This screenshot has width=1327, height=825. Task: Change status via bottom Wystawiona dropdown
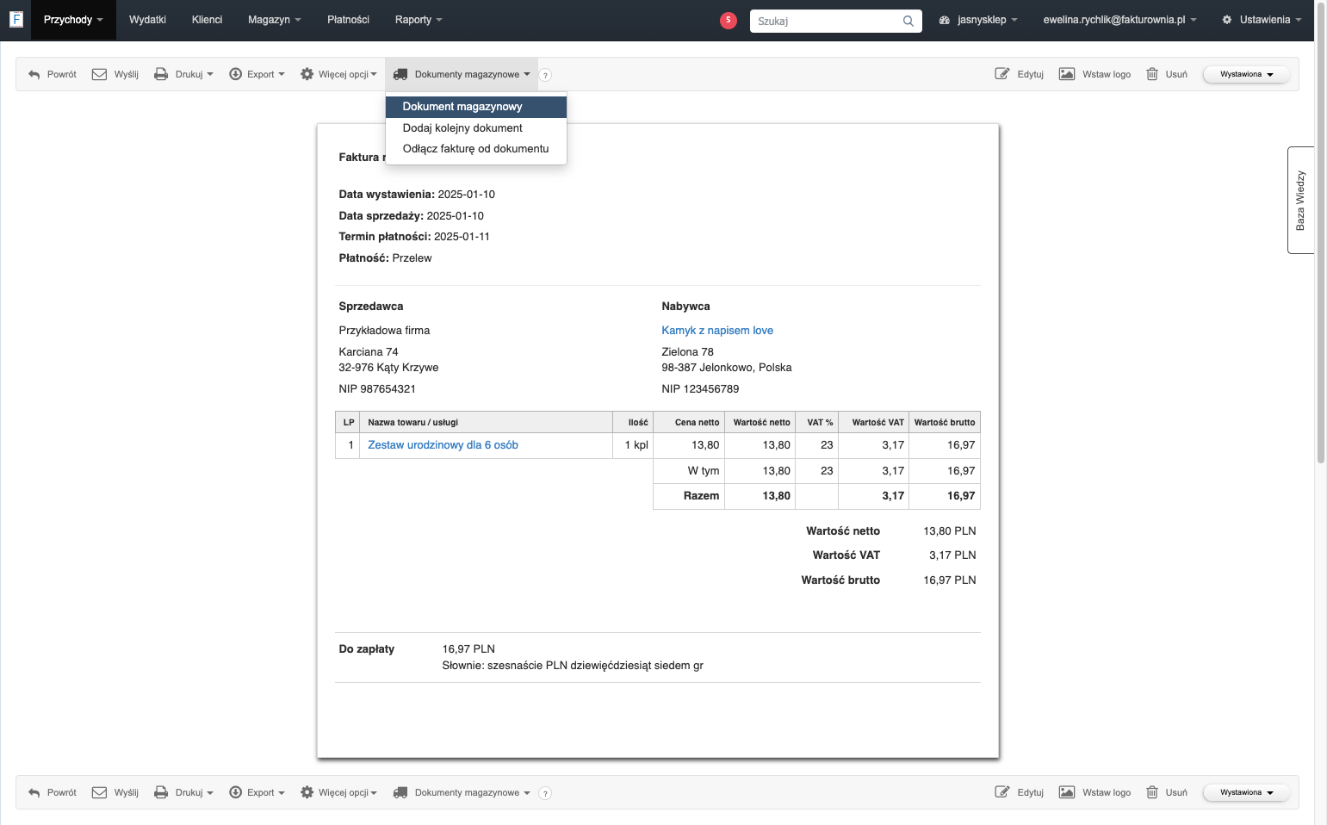click(1246, 792)
